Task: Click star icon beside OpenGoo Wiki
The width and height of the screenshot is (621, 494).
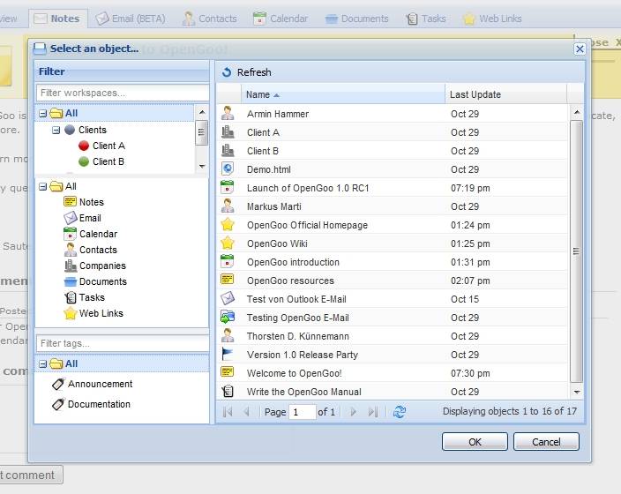Action: click(228, 243)
